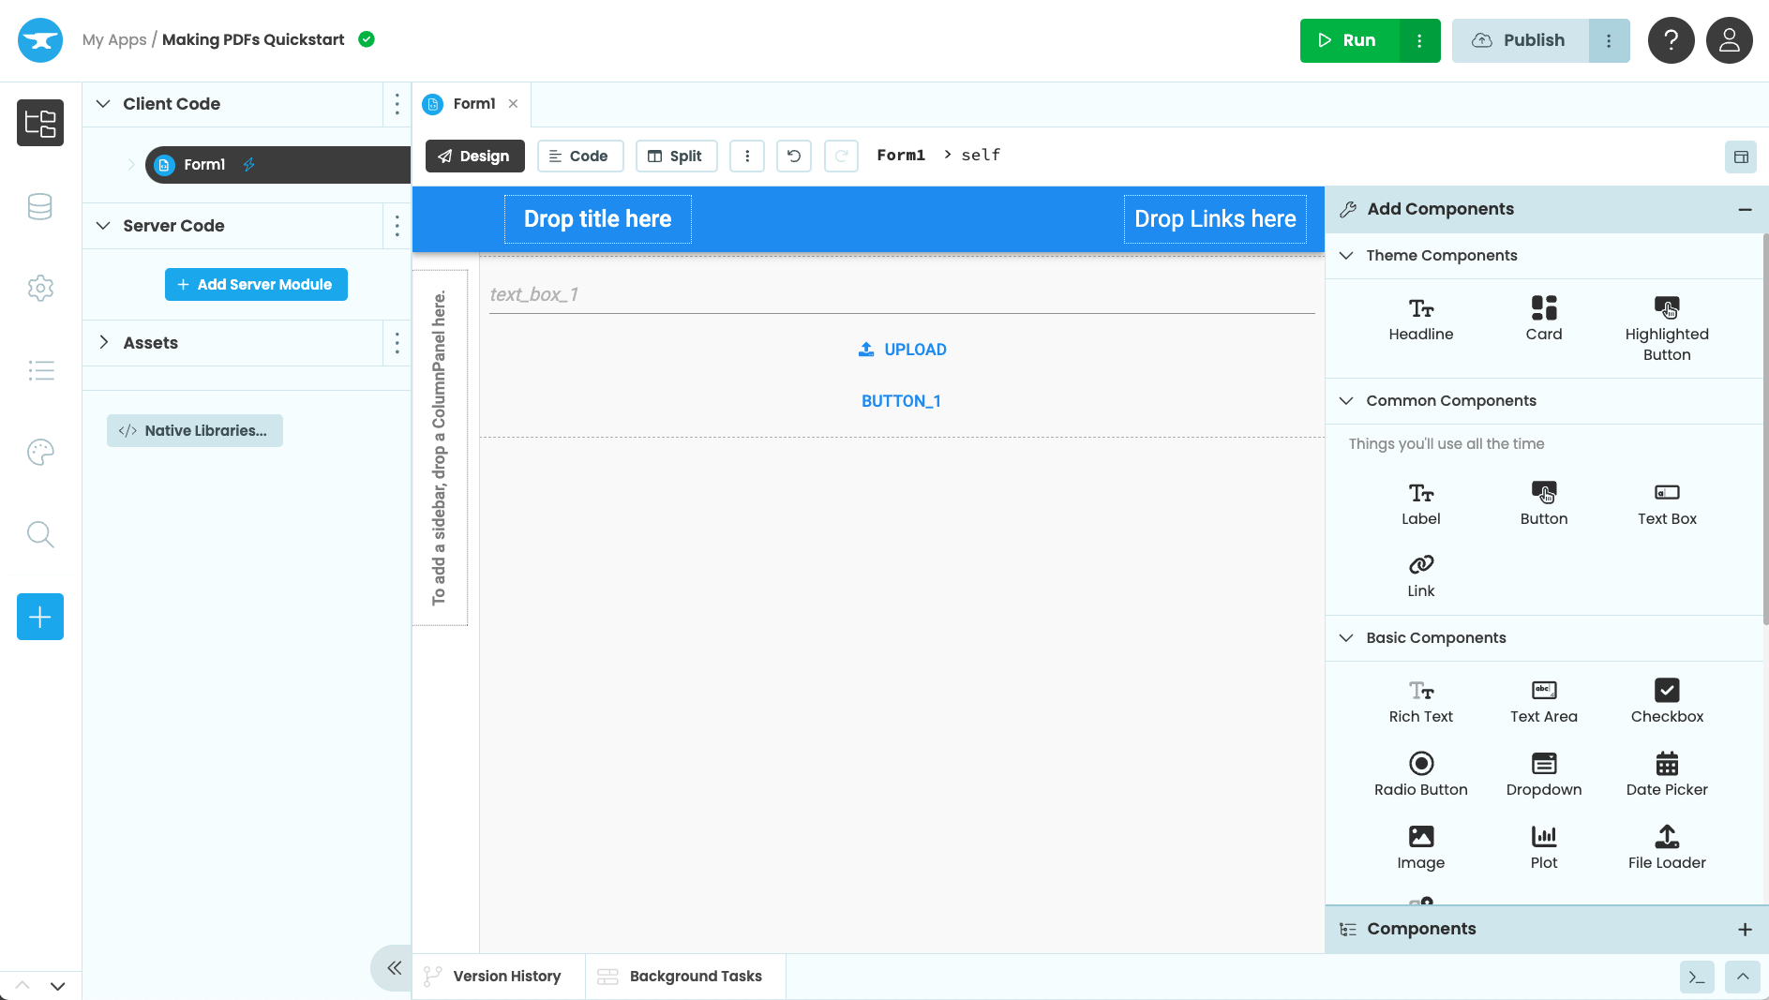
Task: Add a Plot component to the form
Action: pos(1543,846)
